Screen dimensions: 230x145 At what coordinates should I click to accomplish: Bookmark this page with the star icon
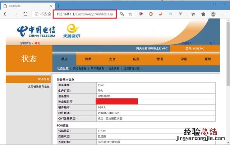[130, 14]
